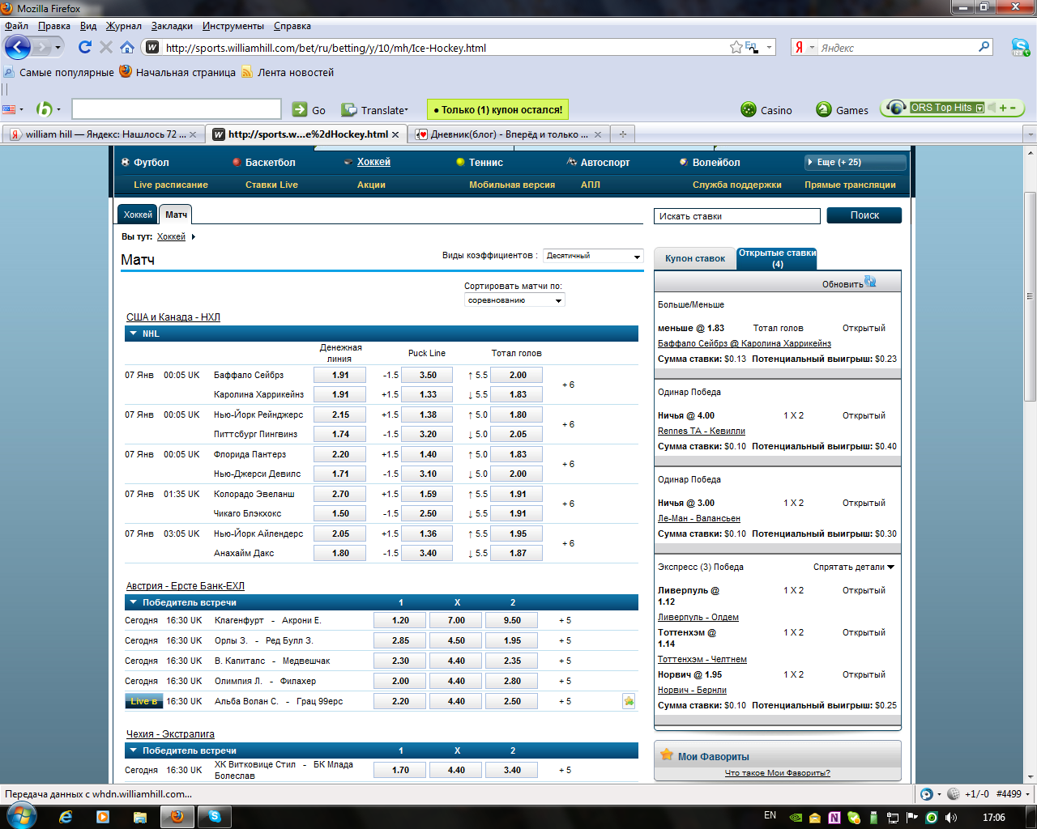1037x829 pixels.
Task: Bookmark this page with the star icon
Action: click(736, 48)
